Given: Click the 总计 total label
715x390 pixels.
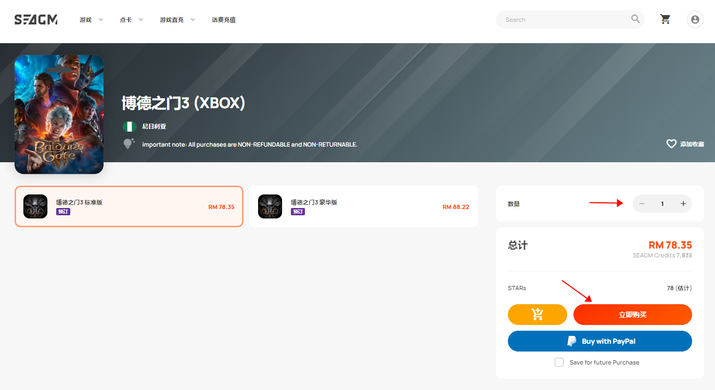Looking at the screenshot, I should [518, 245].
